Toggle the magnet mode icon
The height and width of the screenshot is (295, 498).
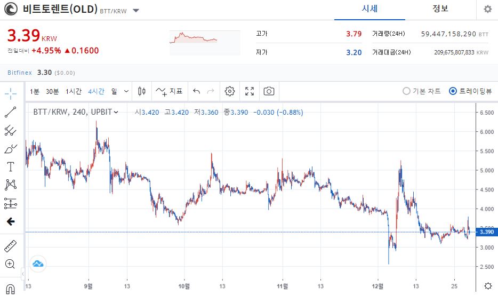(x=10, y=289)
